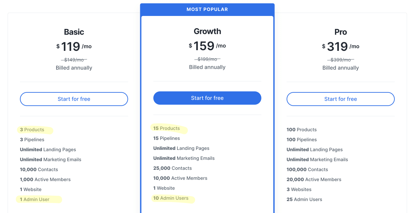Click 100,000 Contacts in Pro plan
This screenshot has width=417, height=213.
tap(307, 169)
